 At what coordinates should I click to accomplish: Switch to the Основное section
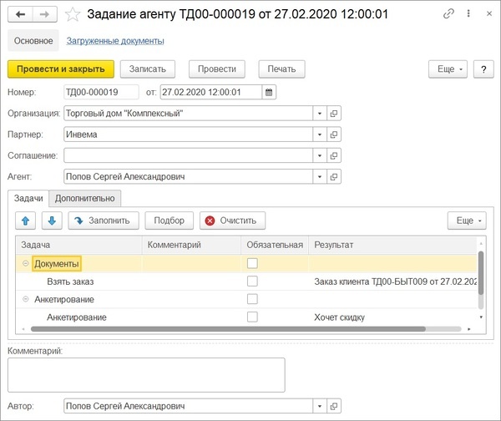coord(33,41)
